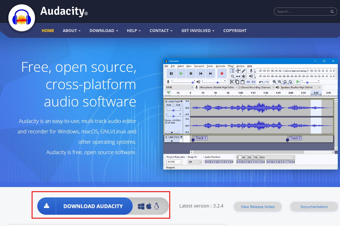Viewport: 340px width, 226px height.
Task: Open the Analyze menu
Action: [x=241, y=66]
